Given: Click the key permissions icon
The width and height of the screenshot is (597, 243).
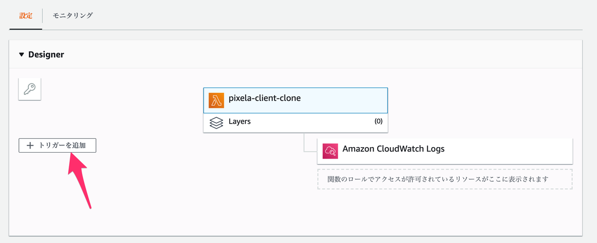Looking at the screenshot, I should 29,89.
